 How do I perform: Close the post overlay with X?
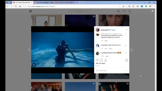152,11
